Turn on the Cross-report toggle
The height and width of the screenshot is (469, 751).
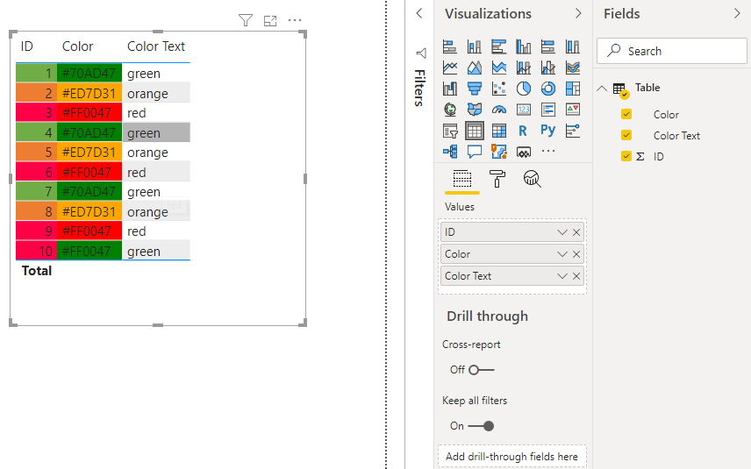point(482,370)
